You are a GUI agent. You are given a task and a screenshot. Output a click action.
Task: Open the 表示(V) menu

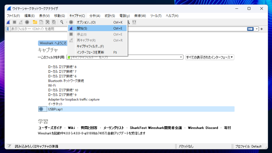point(44,16)
